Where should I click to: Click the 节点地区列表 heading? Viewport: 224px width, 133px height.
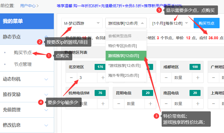[x=76, y=53]
